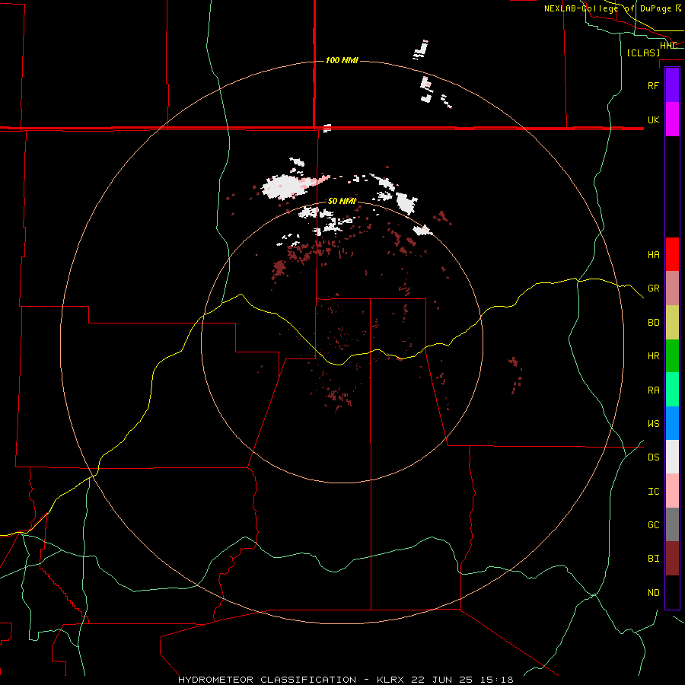
Task: Click the BI dark red legend swatch
Action: 672,559
